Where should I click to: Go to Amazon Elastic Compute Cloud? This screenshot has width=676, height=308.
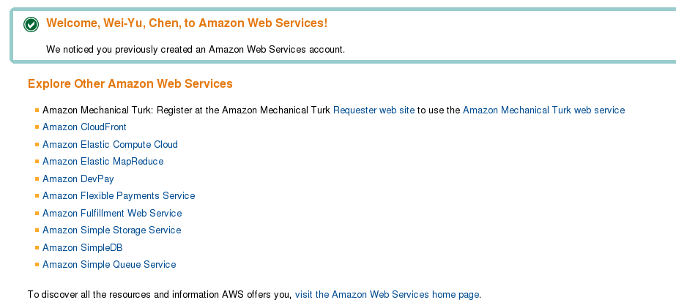[x=110, y=144]
